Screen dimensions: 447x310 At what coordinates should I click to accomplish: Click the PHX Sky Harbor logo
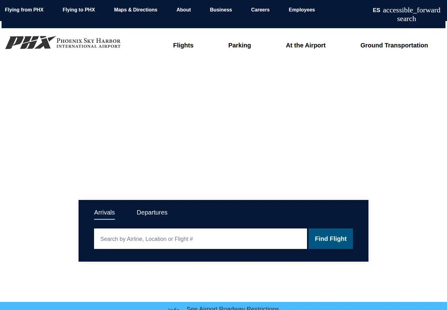63,42
